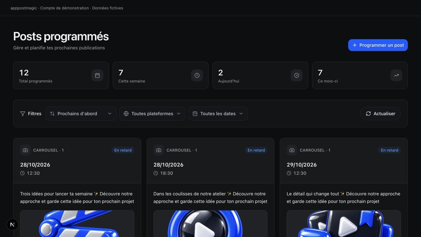Click the clock icon beside 18:30
Viewport: 421px width, 237px height.
pos(156,173)
